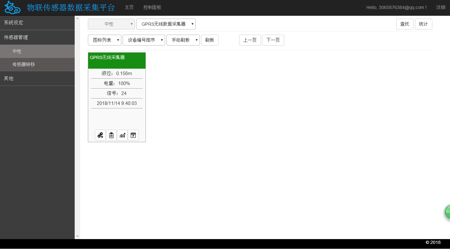Open the 图标列表 view mode dropdown
Image resolution: width=450 pixels, height=250 pixels.
point(104,40)
